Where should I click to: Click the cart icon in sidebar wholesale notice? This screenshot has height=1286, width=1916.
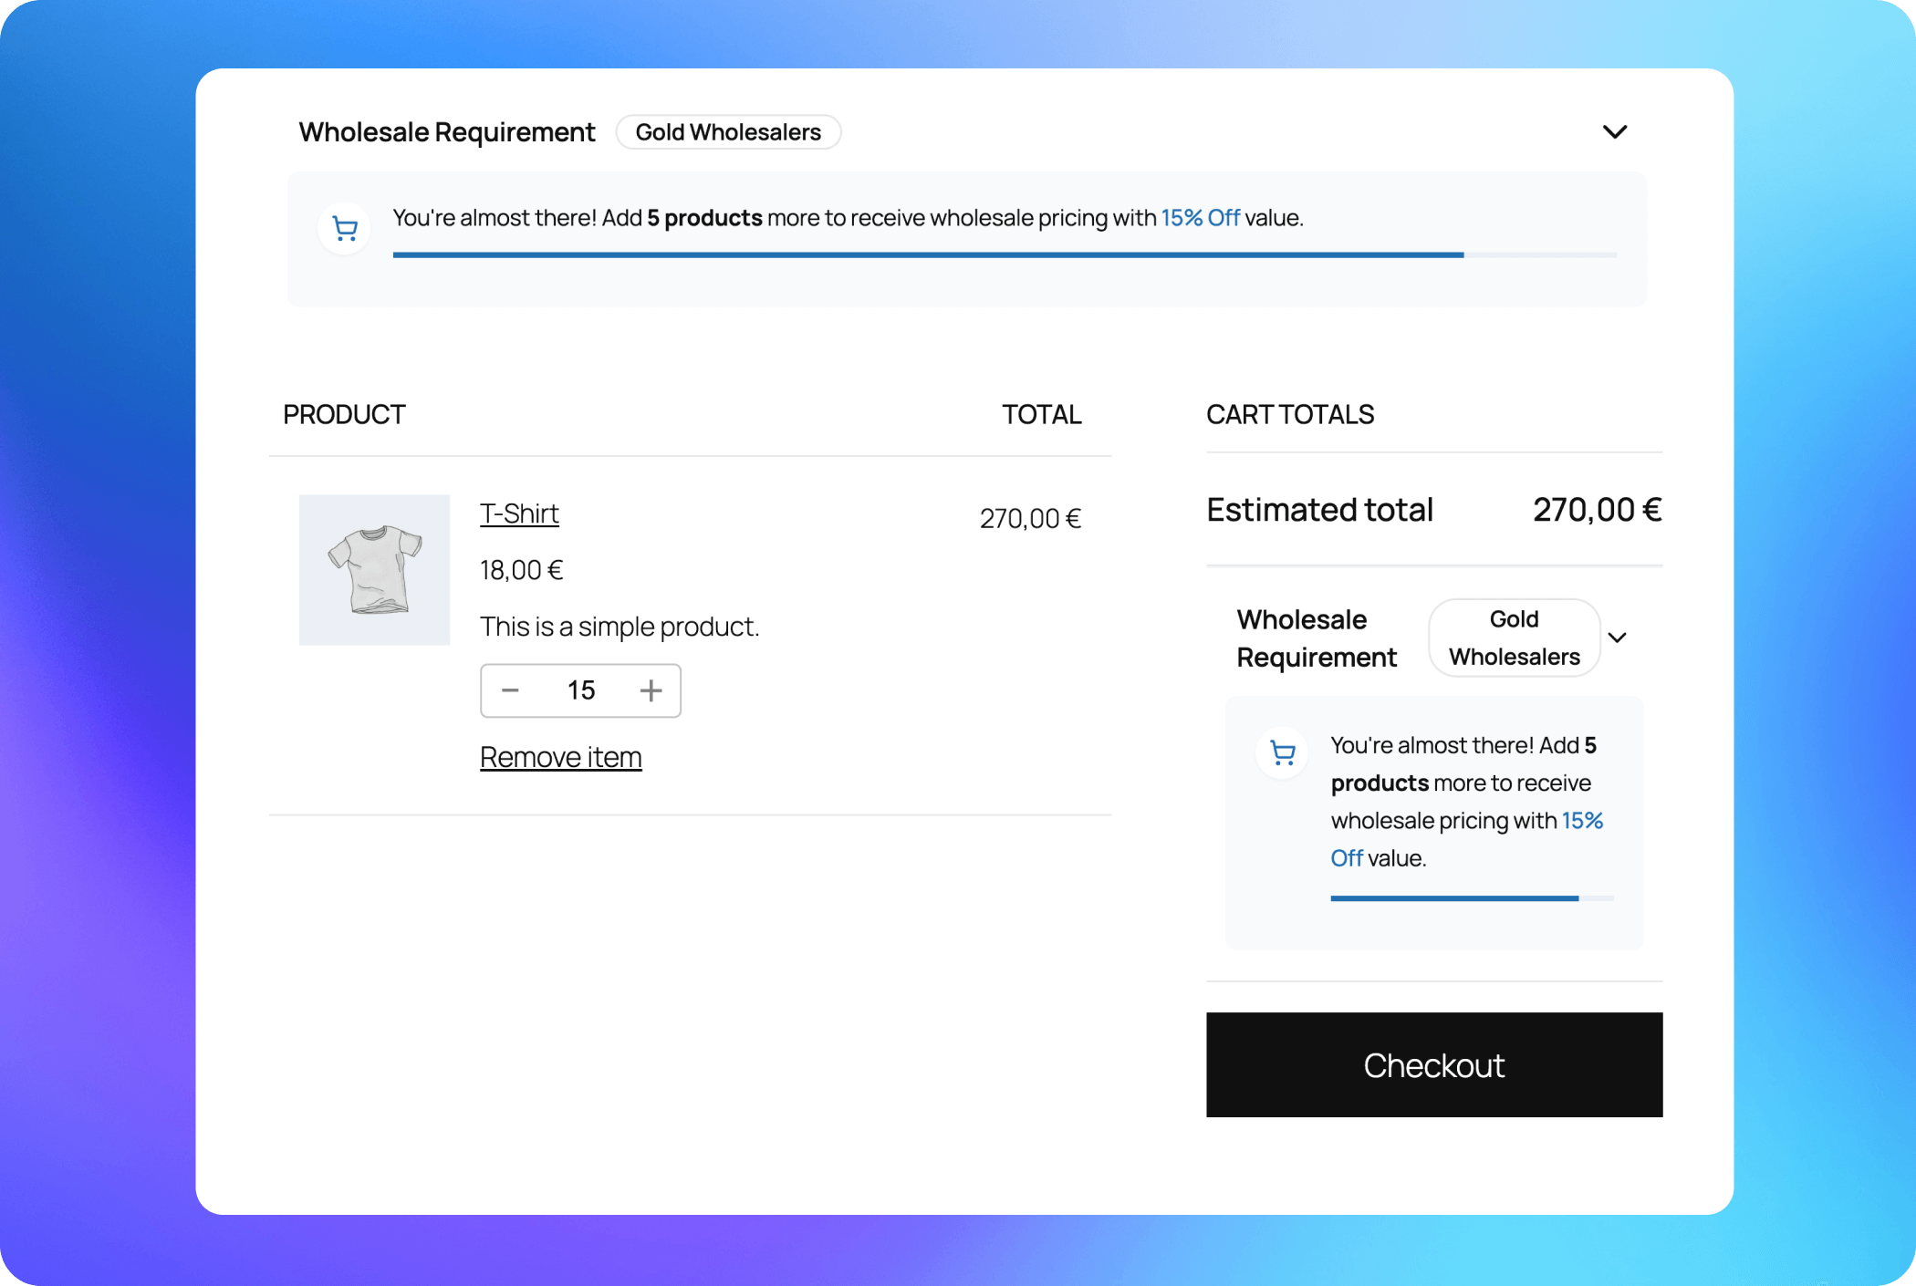[1282, 753]
